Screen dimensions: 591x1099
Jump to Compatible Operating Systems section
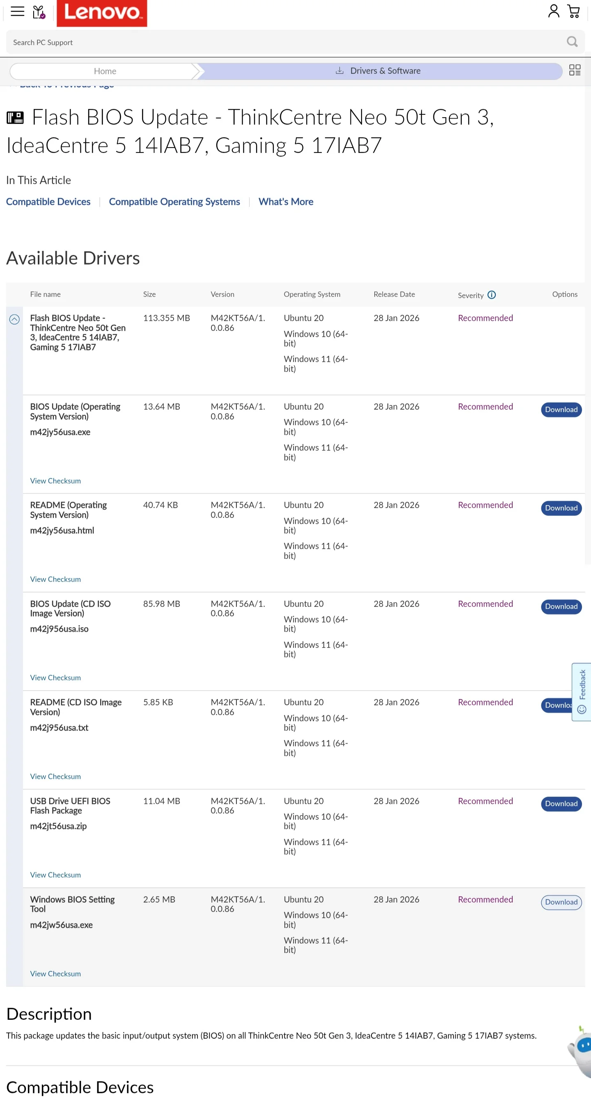174,202
